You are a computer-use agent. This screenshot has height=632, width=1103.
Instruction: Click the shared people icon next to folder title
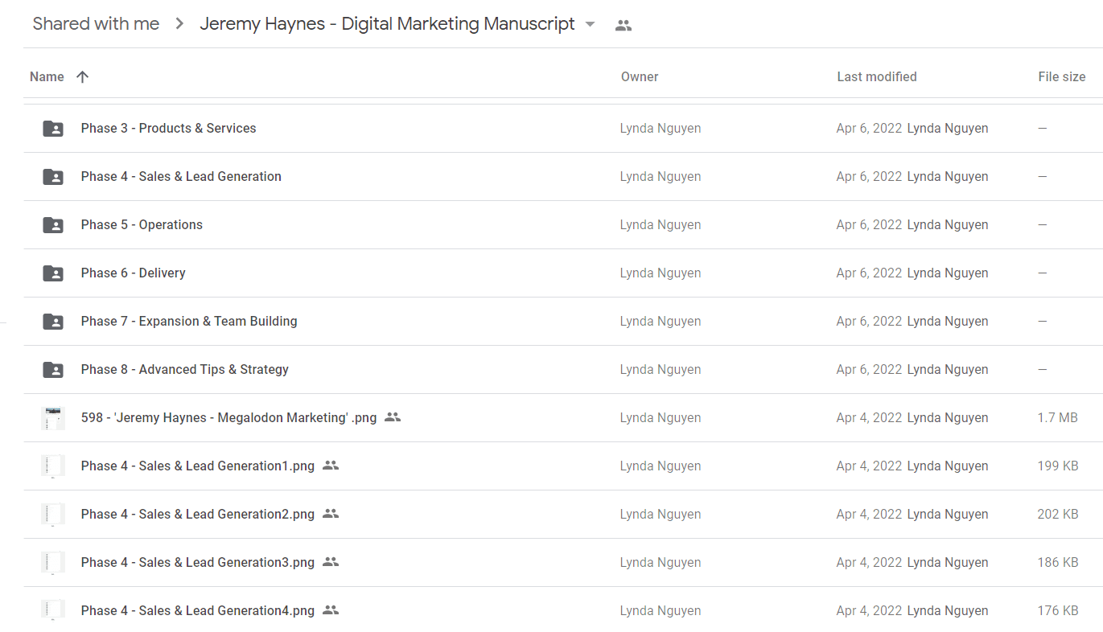point(623,25)
